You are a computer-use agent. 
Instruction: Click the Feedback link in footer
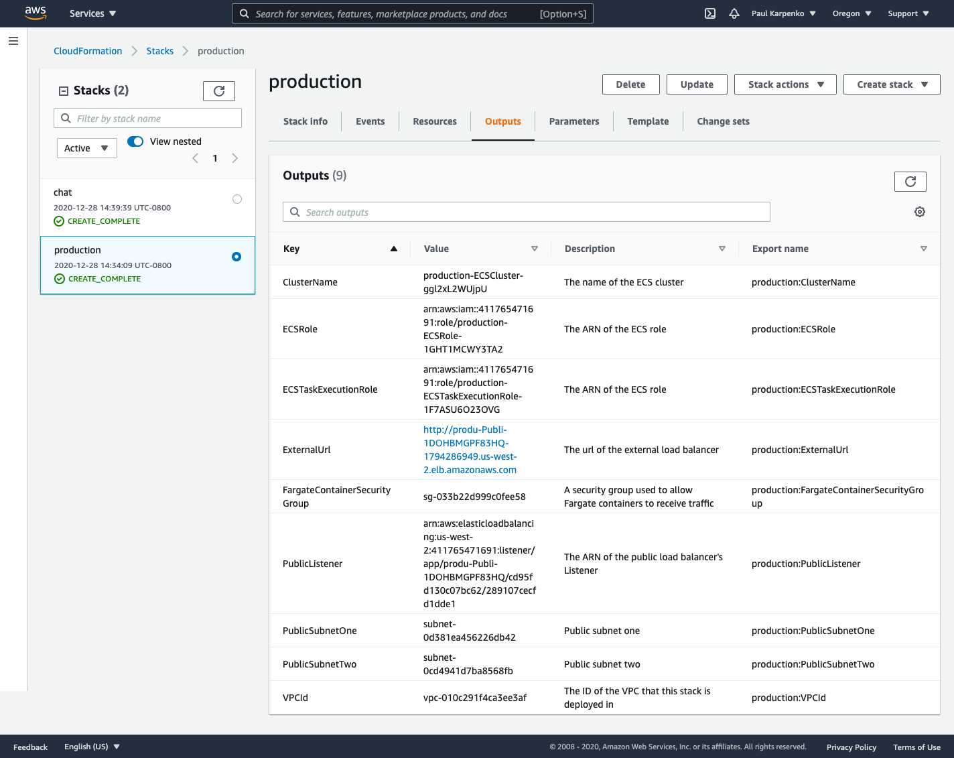tap(31, 747)
